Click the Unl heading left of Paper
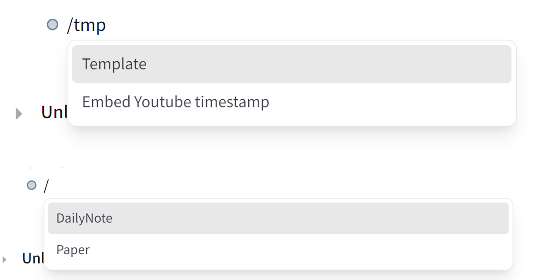Screen dimensions: 538x280 pyautogui.click(x=33, y=259)
